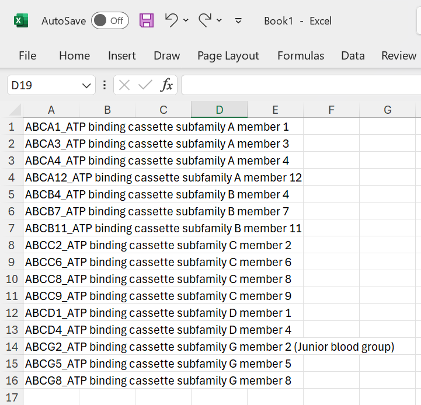Image resolution: width=421 pixels, height=405 pixels.
Task: Click the Redo arrow icon
Action: coord(205,20)
